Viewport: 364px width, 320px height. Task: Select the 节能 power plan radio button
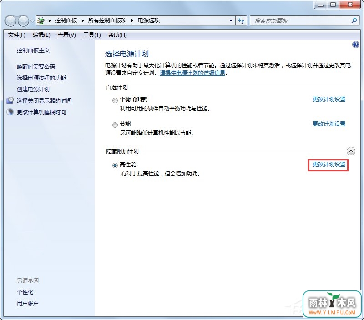(x=115, y=125)
